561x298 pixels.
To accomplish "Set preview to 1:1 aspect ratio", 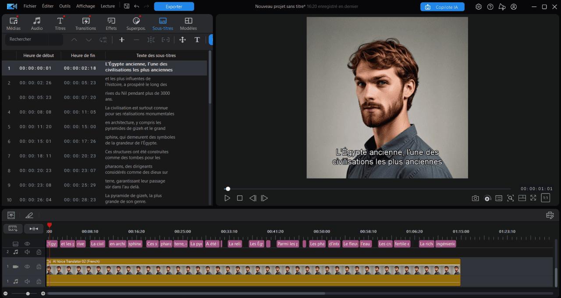I will point(546,198).
